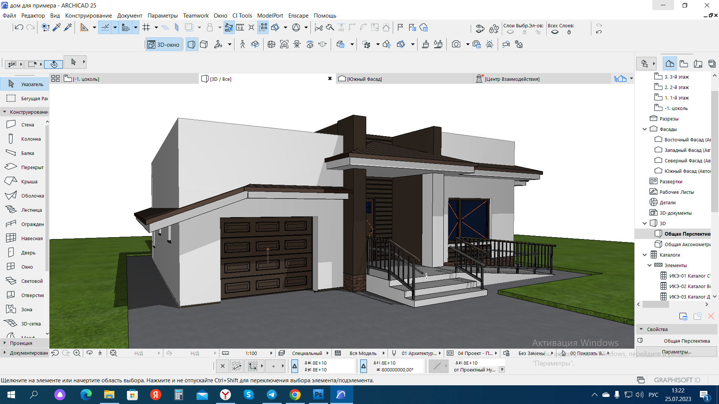Viewport: 719px width, 404px height.
Task: Expand the Проекция toolbox section
Action: (21, 343)
